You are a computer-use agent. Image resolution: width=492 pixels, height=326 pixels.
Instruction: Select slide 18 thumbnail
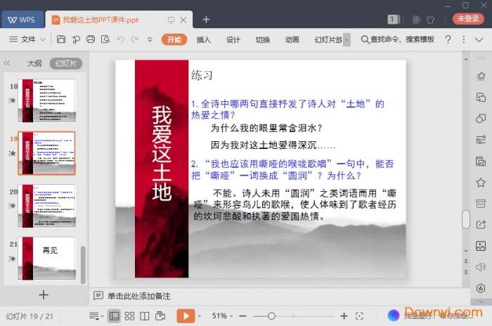(47, 100)
